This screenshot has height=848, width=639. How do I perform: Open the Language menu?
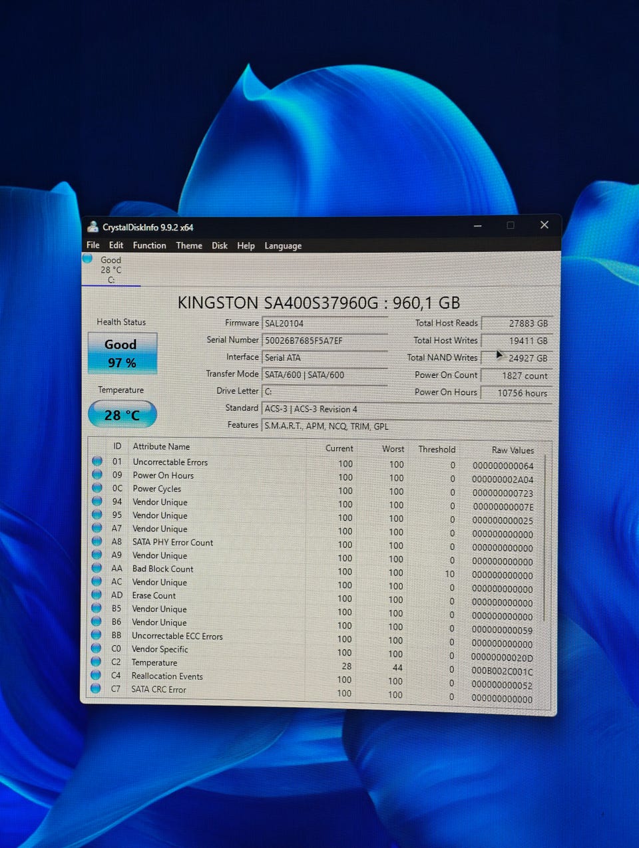coord(283,246)
